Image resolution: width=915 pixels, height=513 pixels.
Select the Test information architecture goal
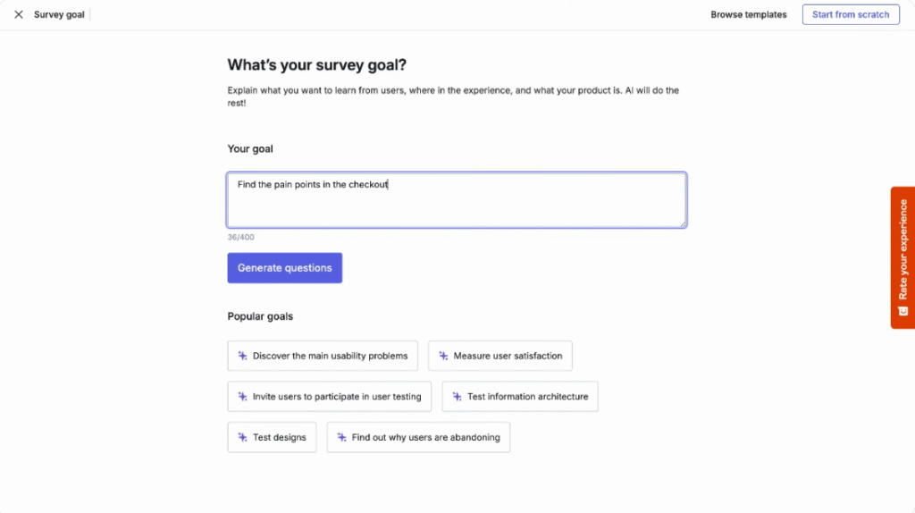tap(527, 397)
